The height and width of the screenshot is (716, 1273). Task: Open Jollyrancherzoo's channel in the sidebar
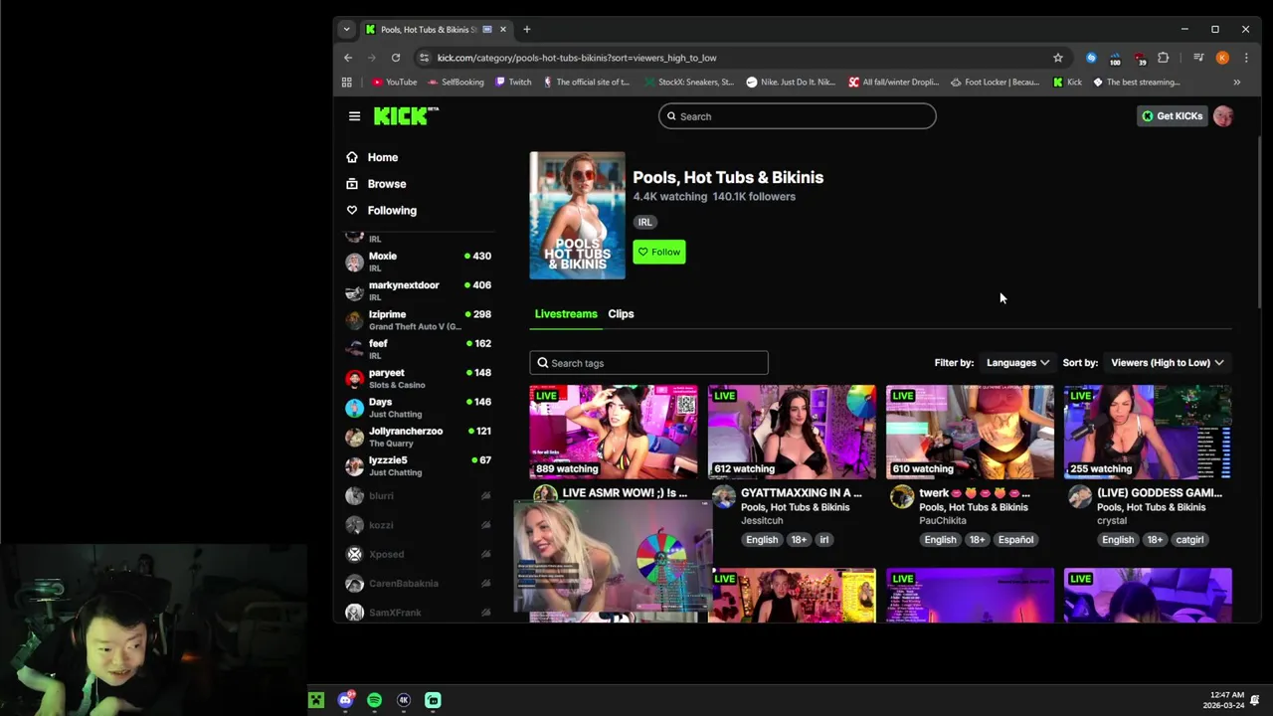(x=418, y=437)
